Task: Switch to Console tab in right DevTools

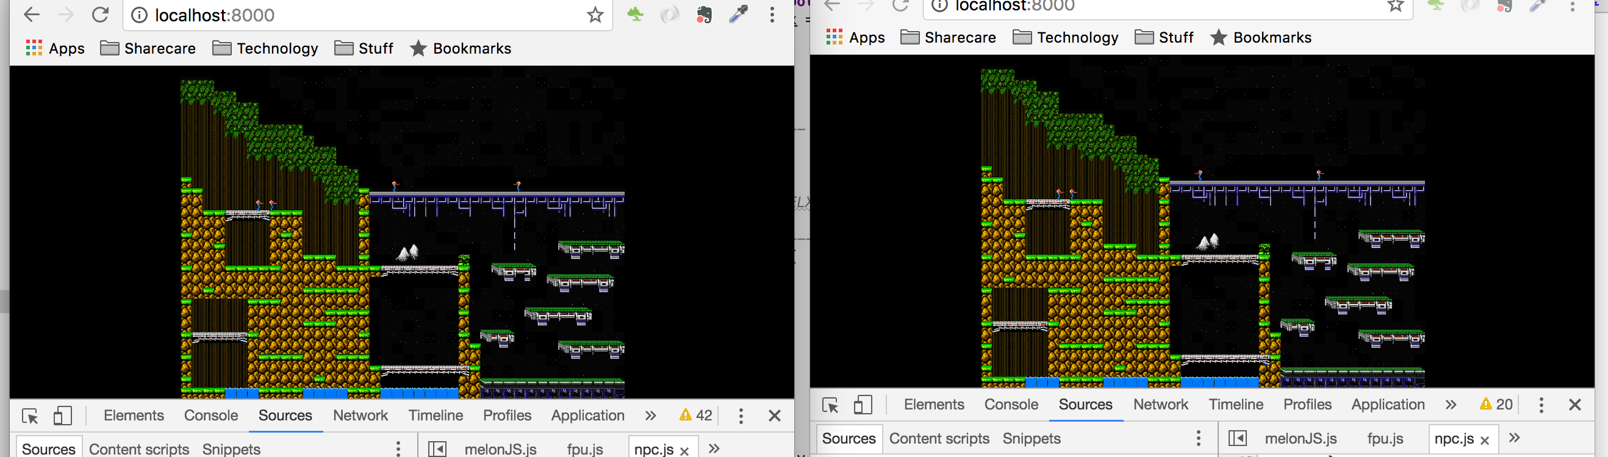Action: pos(1011,405)
